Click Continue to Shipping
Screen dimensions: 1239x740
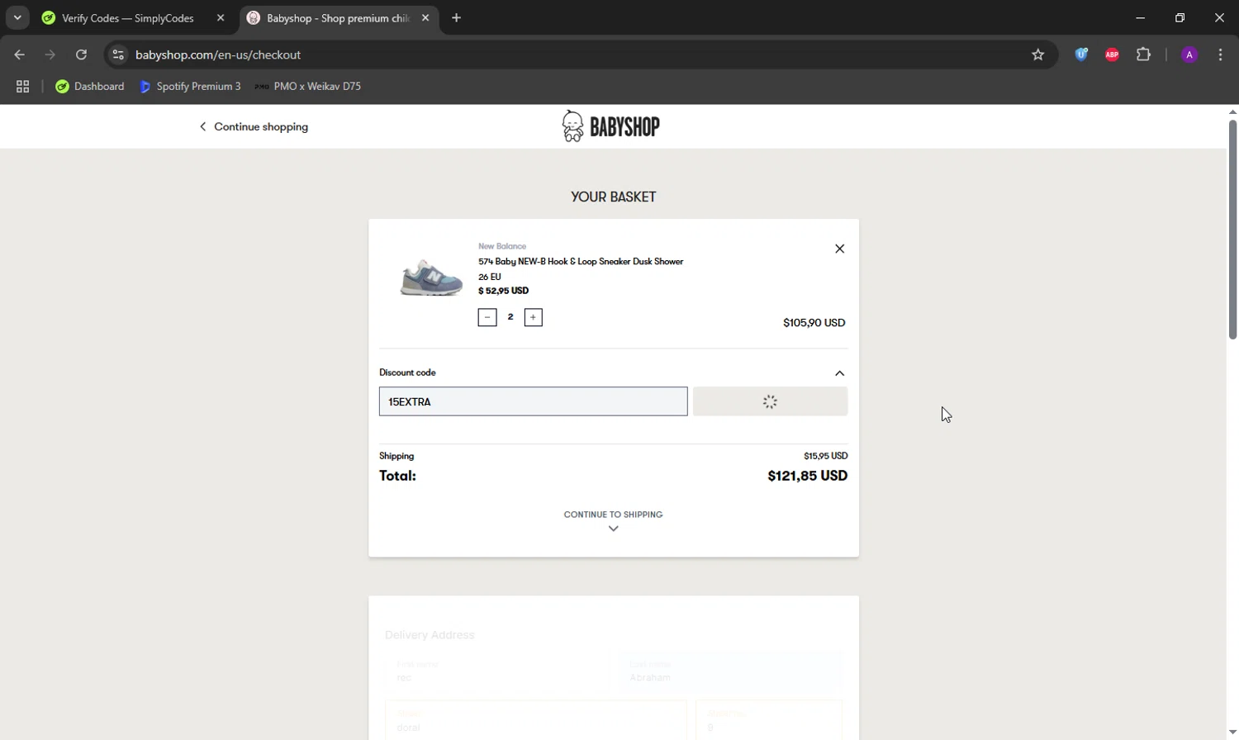613,515
